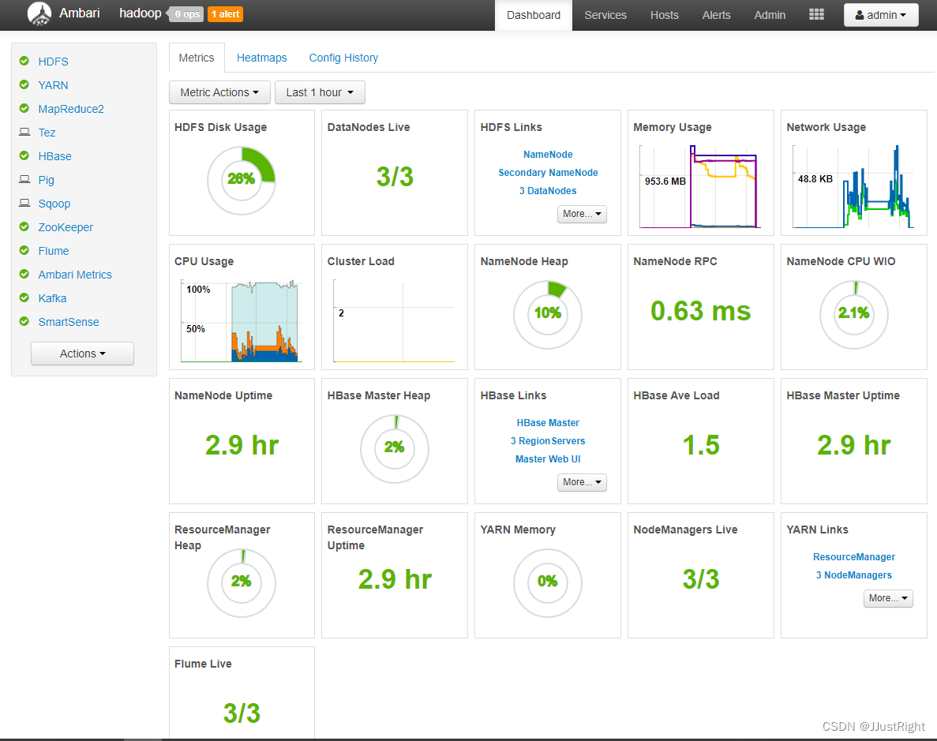The image size is (937, 741).
Task: Click the HDFS green status check icon
Action: pyautogui.click(x=24, y=61)
